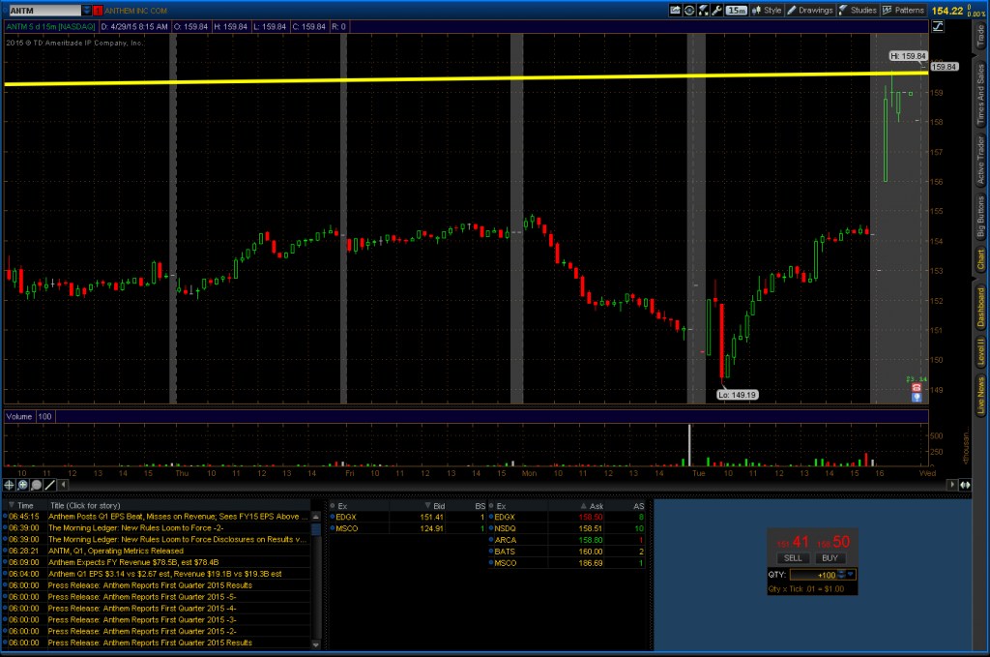Select the Chart side tab
Viewport: 990px width, 657px height.
click(981, 259)
